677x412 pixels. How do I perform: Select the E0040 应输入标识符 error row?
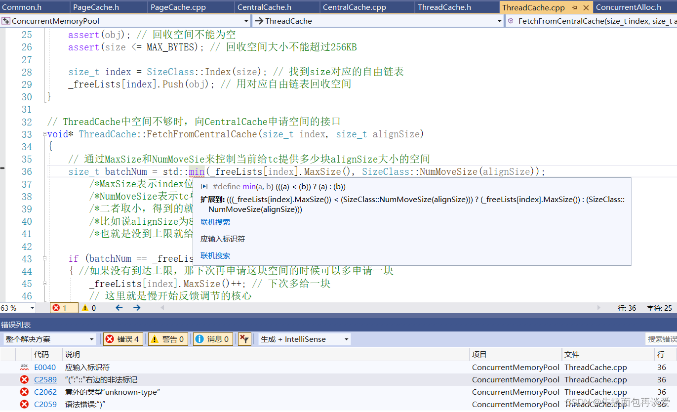tap(338, 368)
